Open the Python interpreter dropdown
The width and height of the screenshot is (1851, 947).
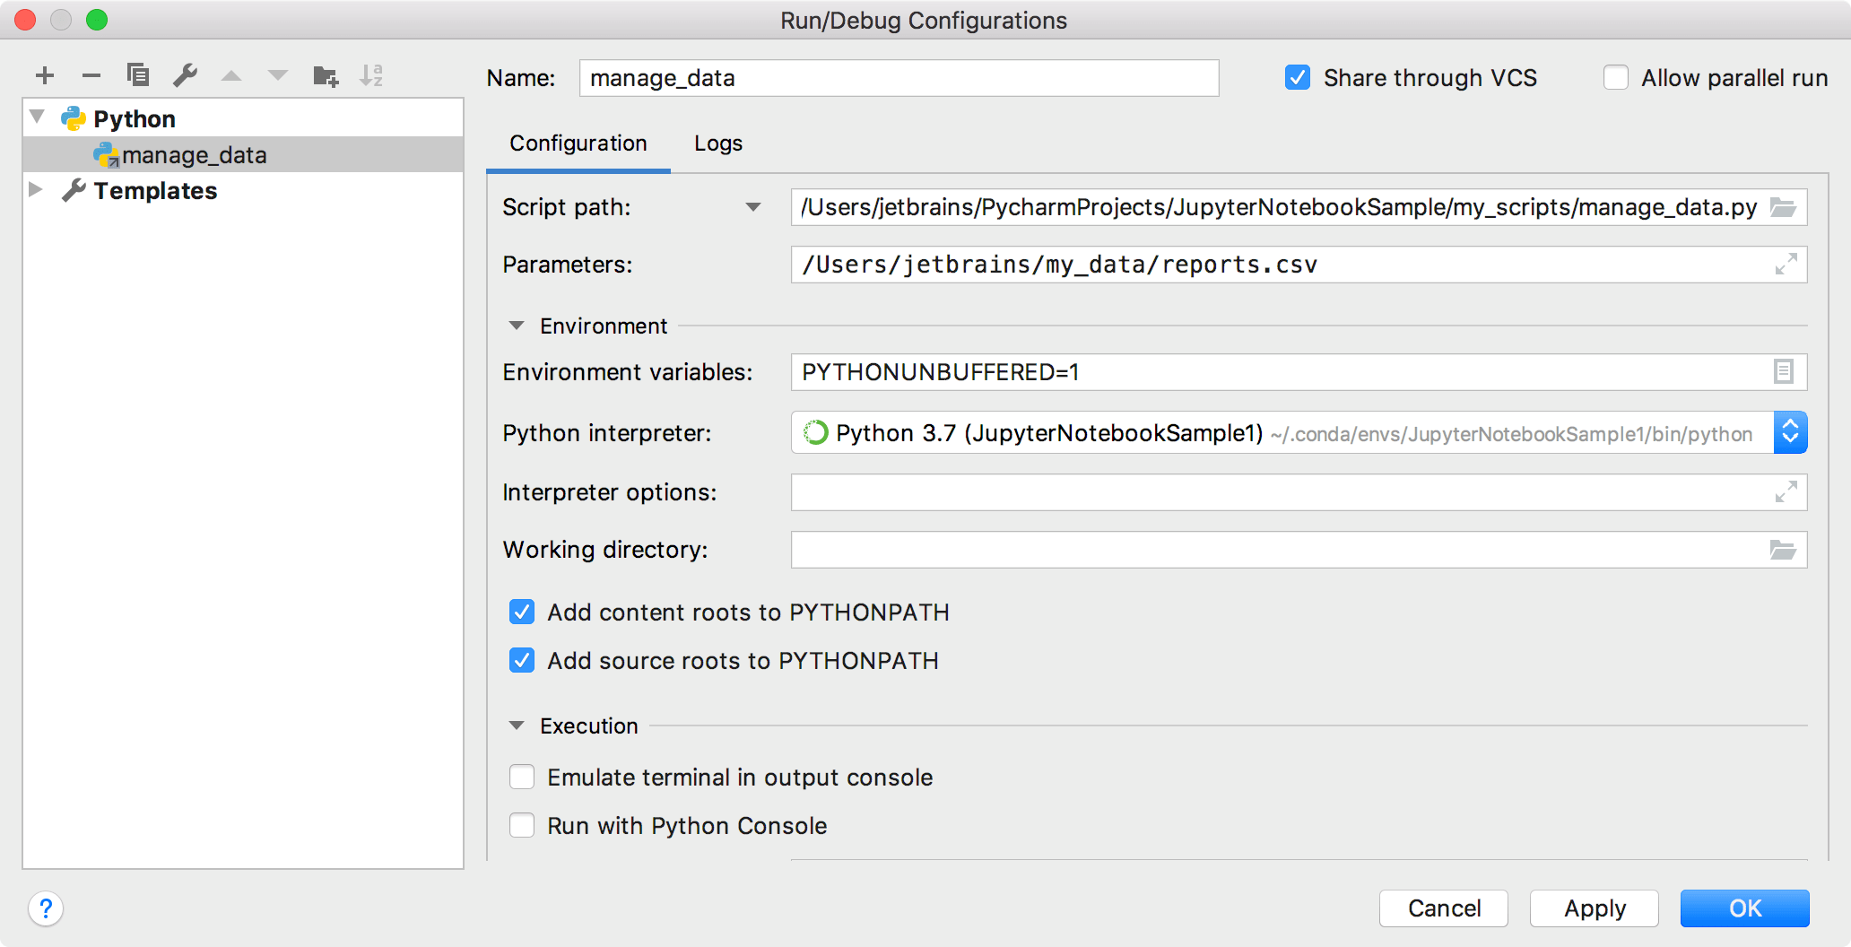tap(1789, 432)
